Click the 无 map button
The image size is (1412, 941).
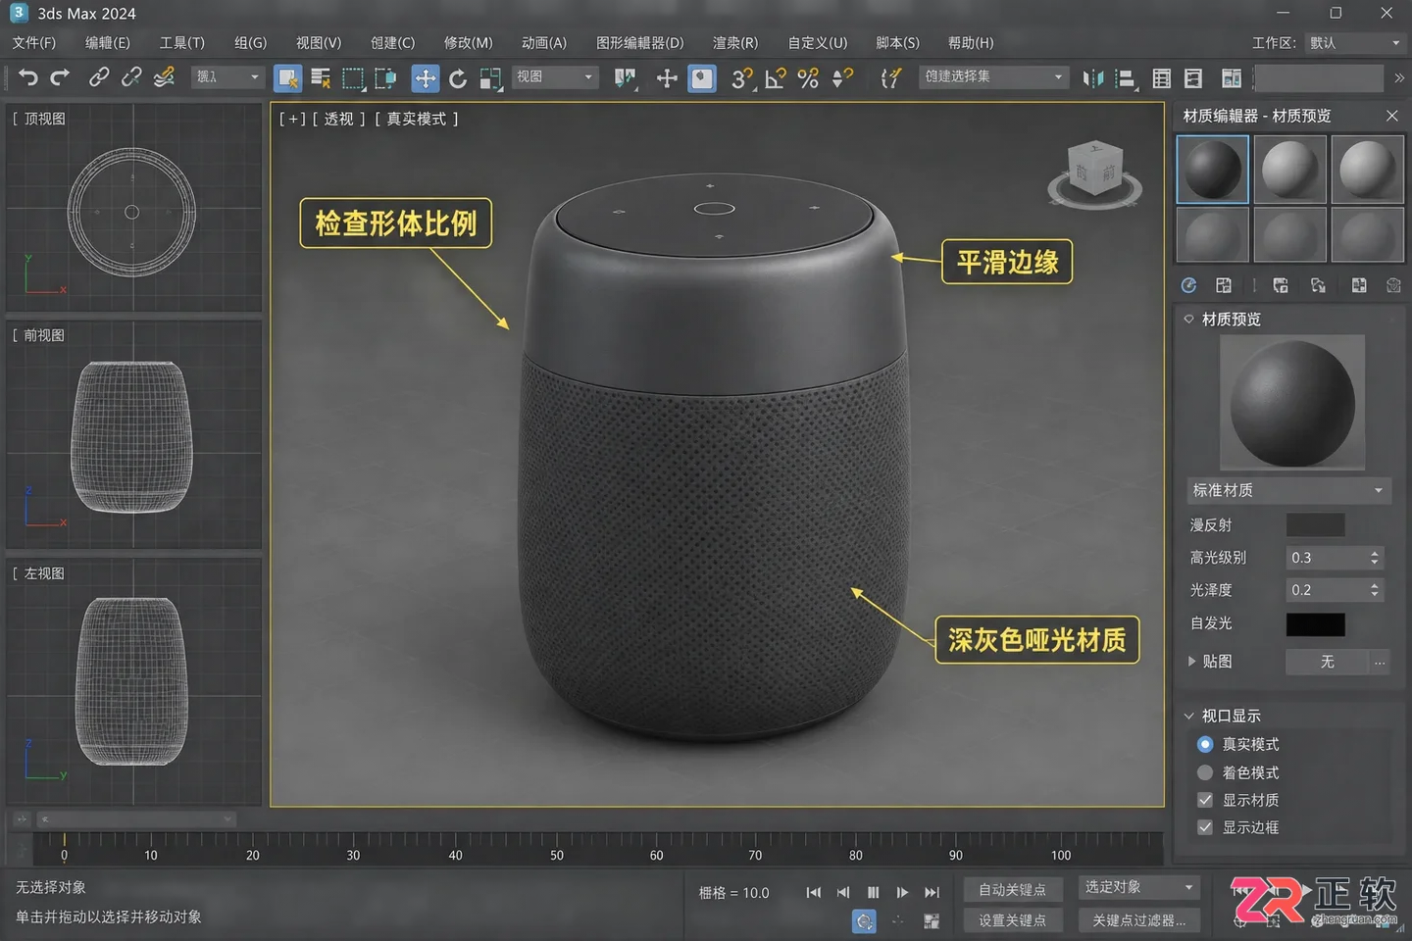point(1327,662)
